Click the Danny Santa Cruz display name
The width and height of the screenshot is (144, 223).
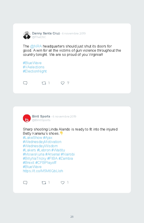(x=46, y=33)
